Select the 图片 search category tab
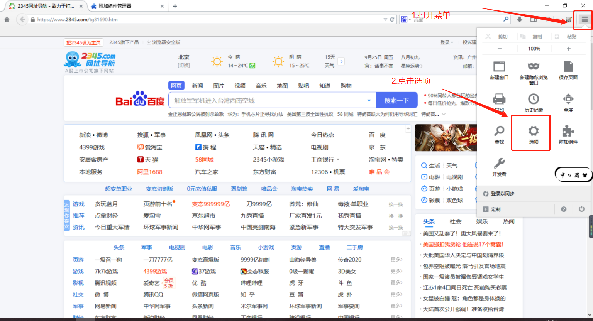The height and width of the screenshot is (321, 593). click(219, 86)
